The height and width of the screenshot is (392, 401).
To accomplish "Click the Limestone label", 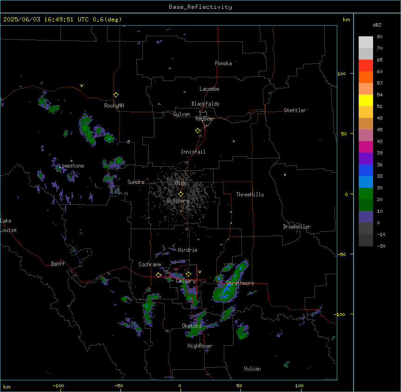I will pos(71,166).
